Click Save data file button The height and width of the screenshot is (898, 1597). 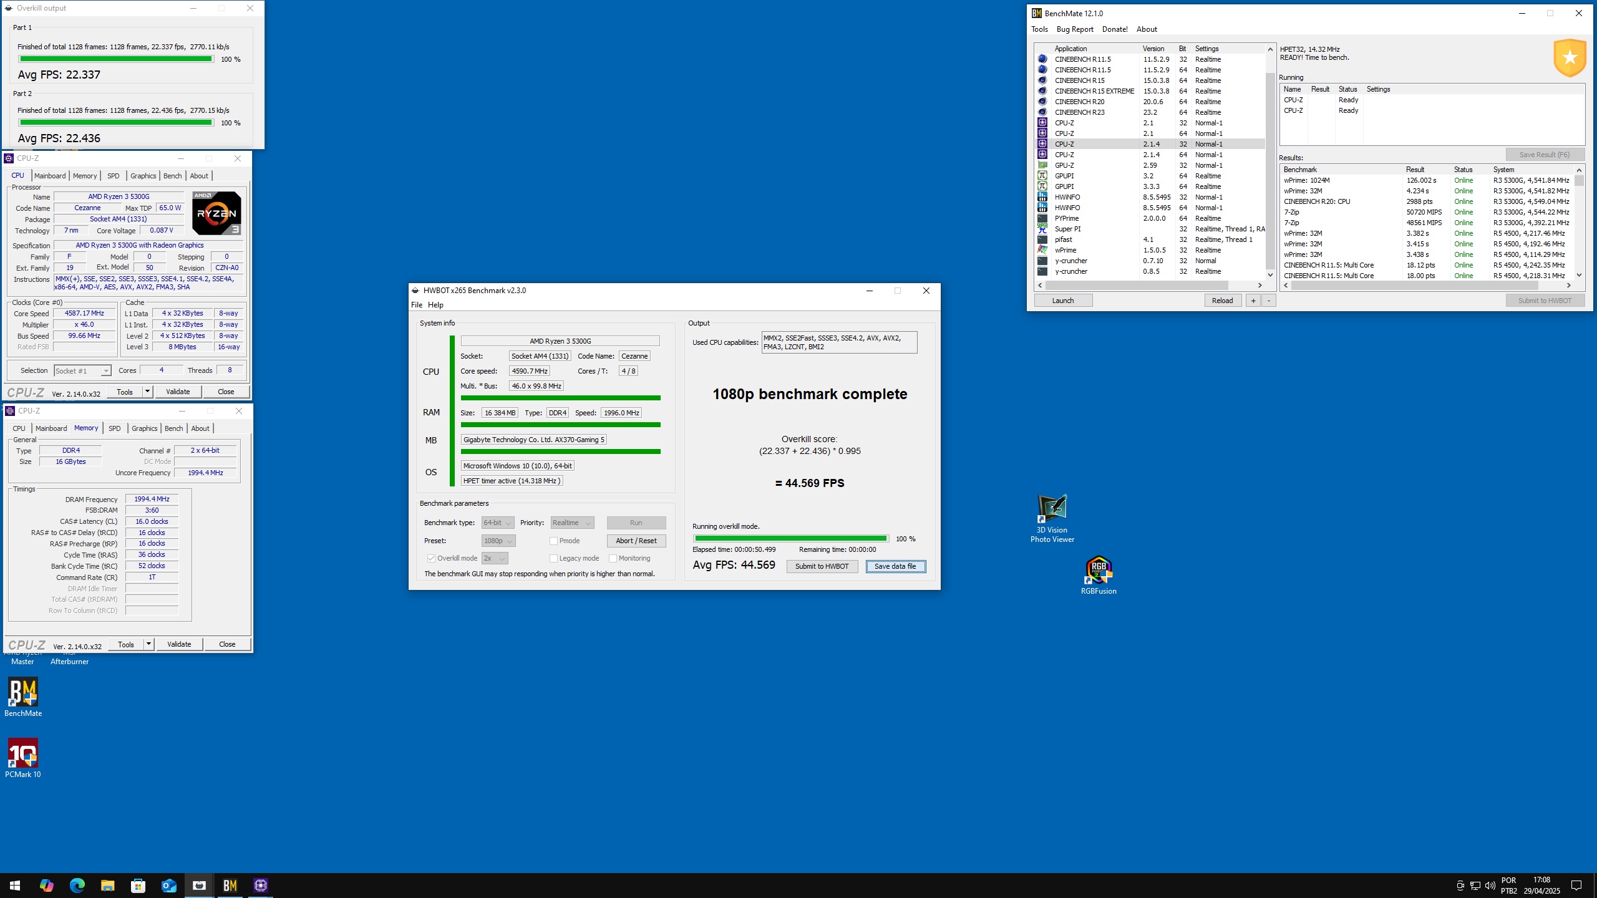point(895,566)
